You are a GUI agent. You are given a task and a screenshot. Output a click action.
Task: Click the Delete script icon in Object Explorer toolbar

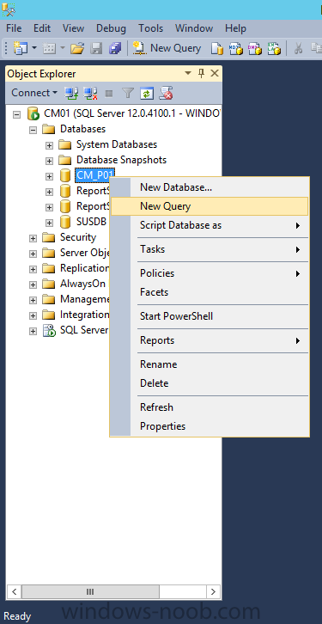pyautogui.click(x=166, y=93)
